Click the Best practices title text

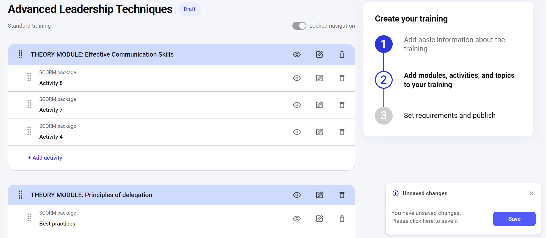57,224
